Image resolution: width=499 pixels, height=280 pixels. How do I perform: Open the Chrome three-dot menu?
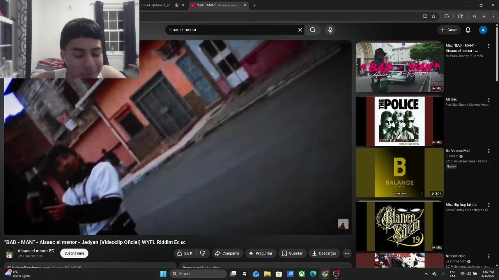pyautogui.click(x=493, y=16)
